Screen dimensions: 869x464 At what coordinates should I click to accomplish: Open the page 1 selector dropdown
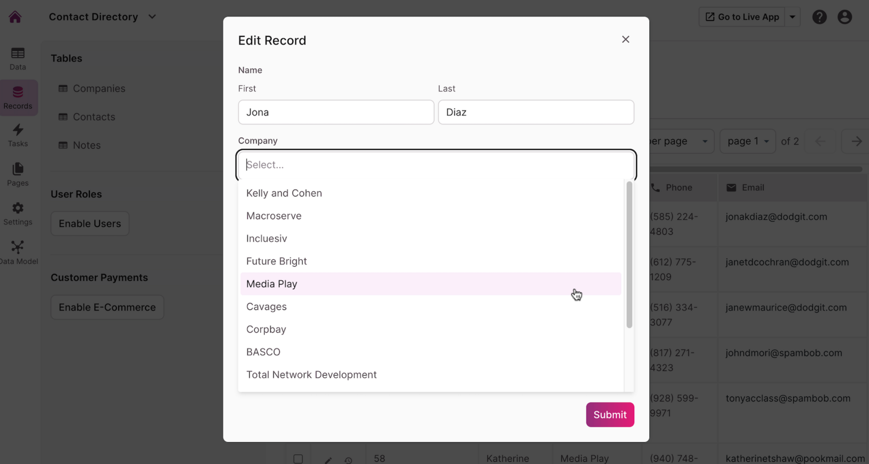pyautogui.click(x=747, y=141)
